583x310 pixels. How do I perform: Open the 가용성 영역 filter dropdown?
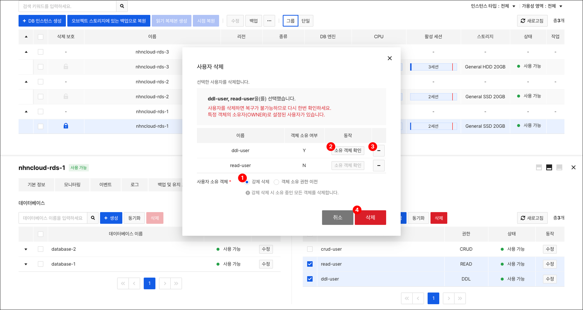click(x=542, y=6)
